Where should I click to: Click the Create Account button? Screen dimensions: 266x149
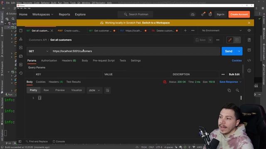[239, 14]
